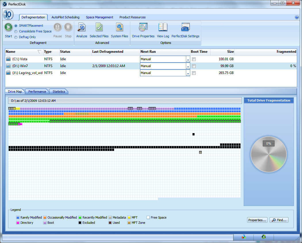Click the C:\ Vista drive icon

click(8, 59)
